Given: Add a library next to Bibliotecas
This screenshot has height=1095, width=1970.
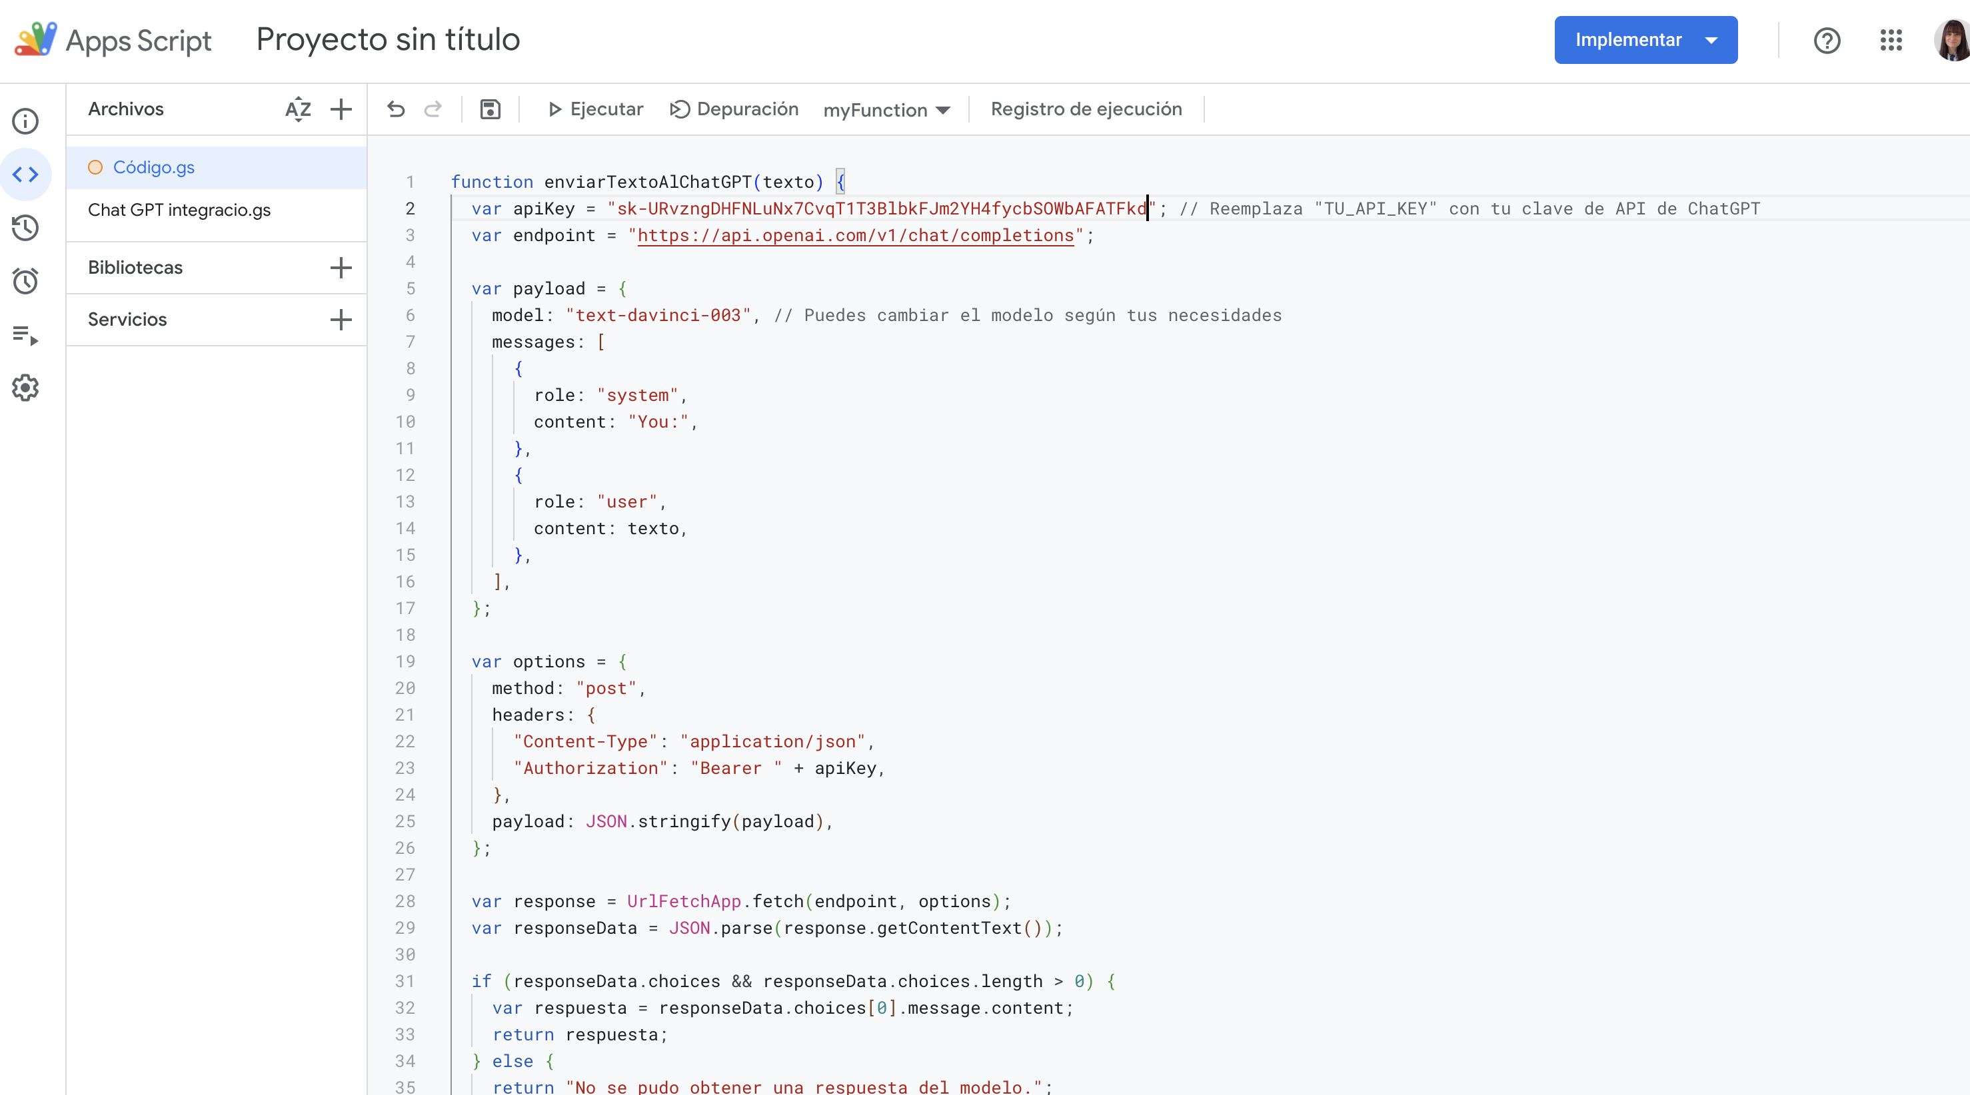Looking at the screenshot, I should [341, 268].
